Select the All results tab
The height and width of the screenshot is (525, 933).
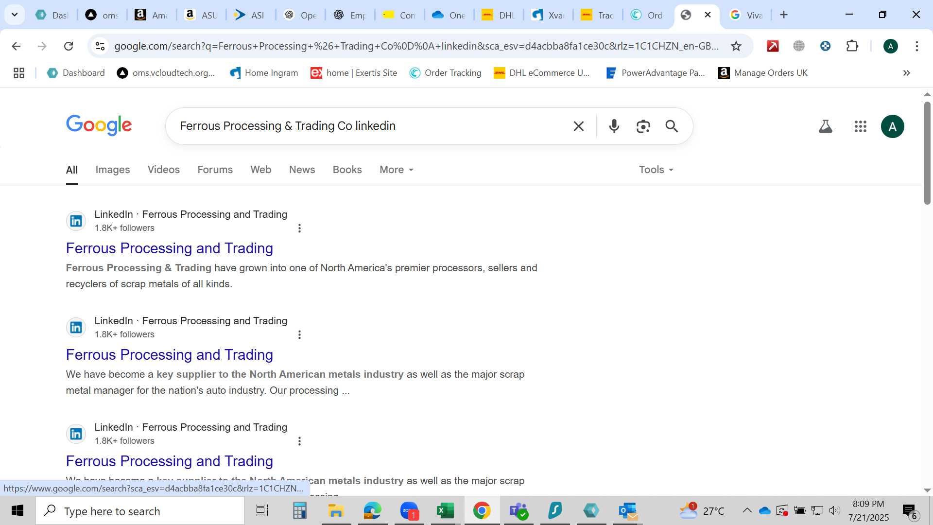71,170
